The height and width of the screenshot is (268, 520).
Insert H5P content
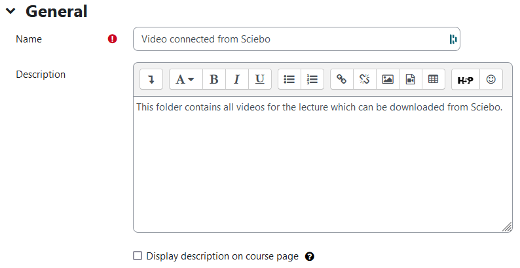(465, 79)
